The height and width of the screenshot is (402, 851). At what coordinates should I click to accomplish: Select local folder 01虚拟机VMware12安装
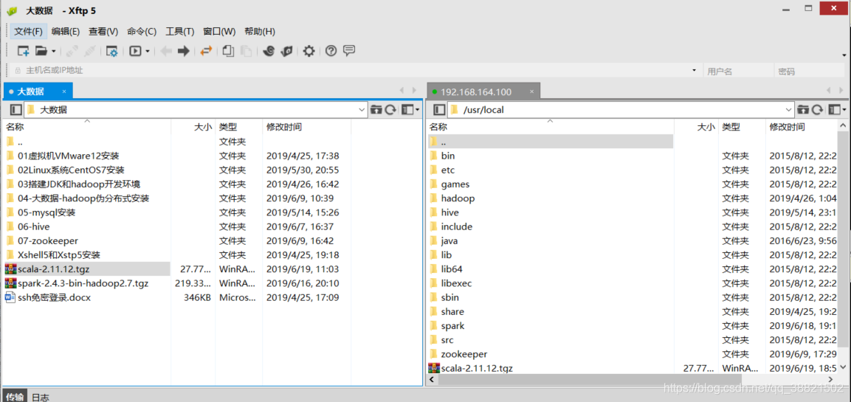click(69, 156)
